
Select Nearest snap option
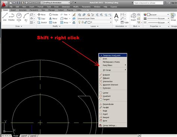(113, 117)
